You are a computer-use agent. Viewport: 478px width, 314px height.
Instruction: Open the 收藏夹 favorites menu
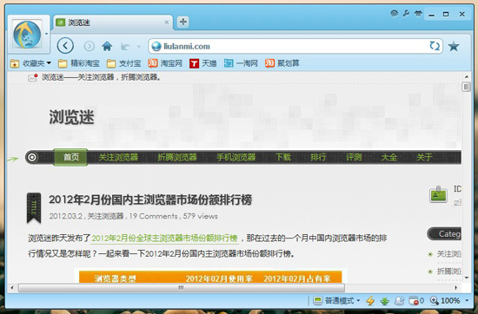point(30,63)
